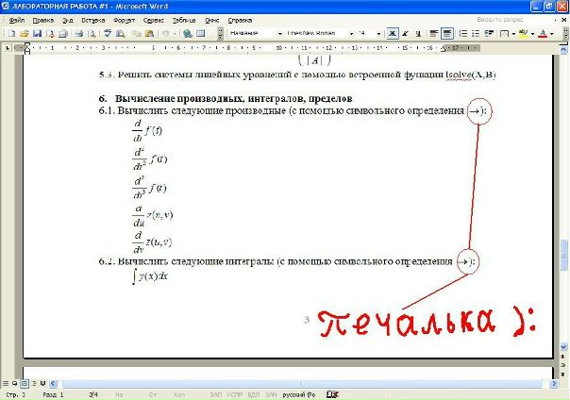570x400 pixels.
Task: Toggle bold formatting (Ж)
Action: pos(392,33)
